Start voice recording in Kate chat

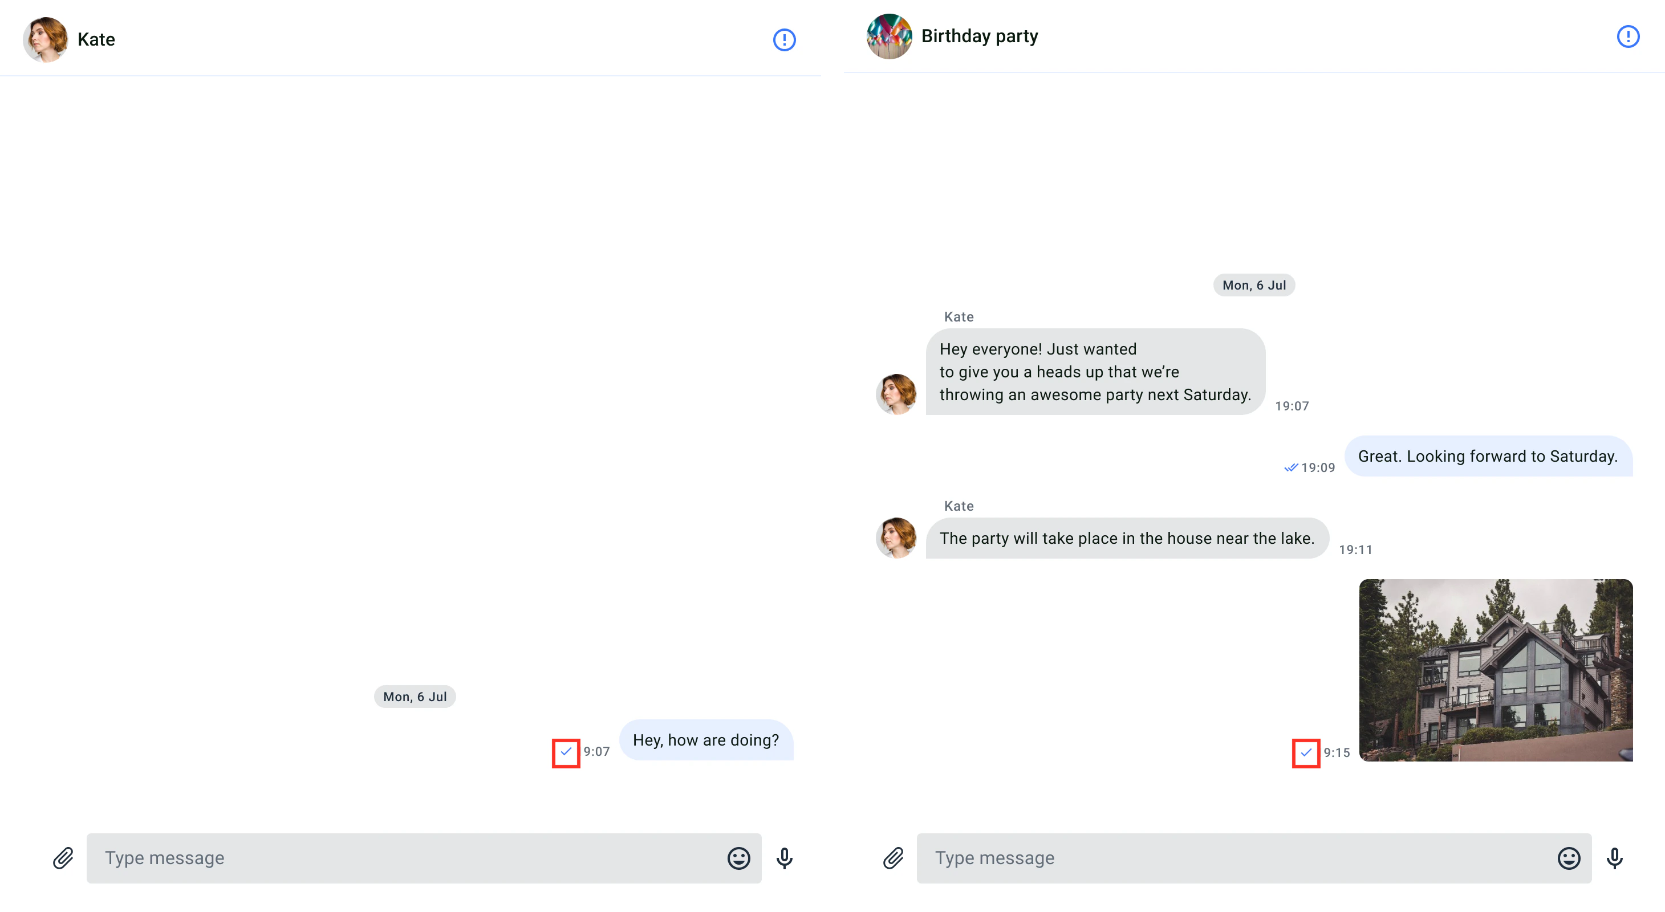(784, 858)
